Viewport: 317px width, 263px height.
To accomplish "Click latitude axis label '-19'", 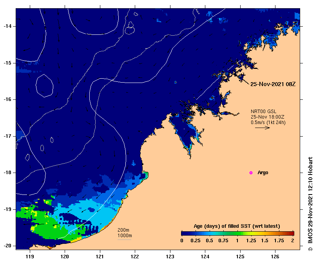I will (x=8, y=209).
